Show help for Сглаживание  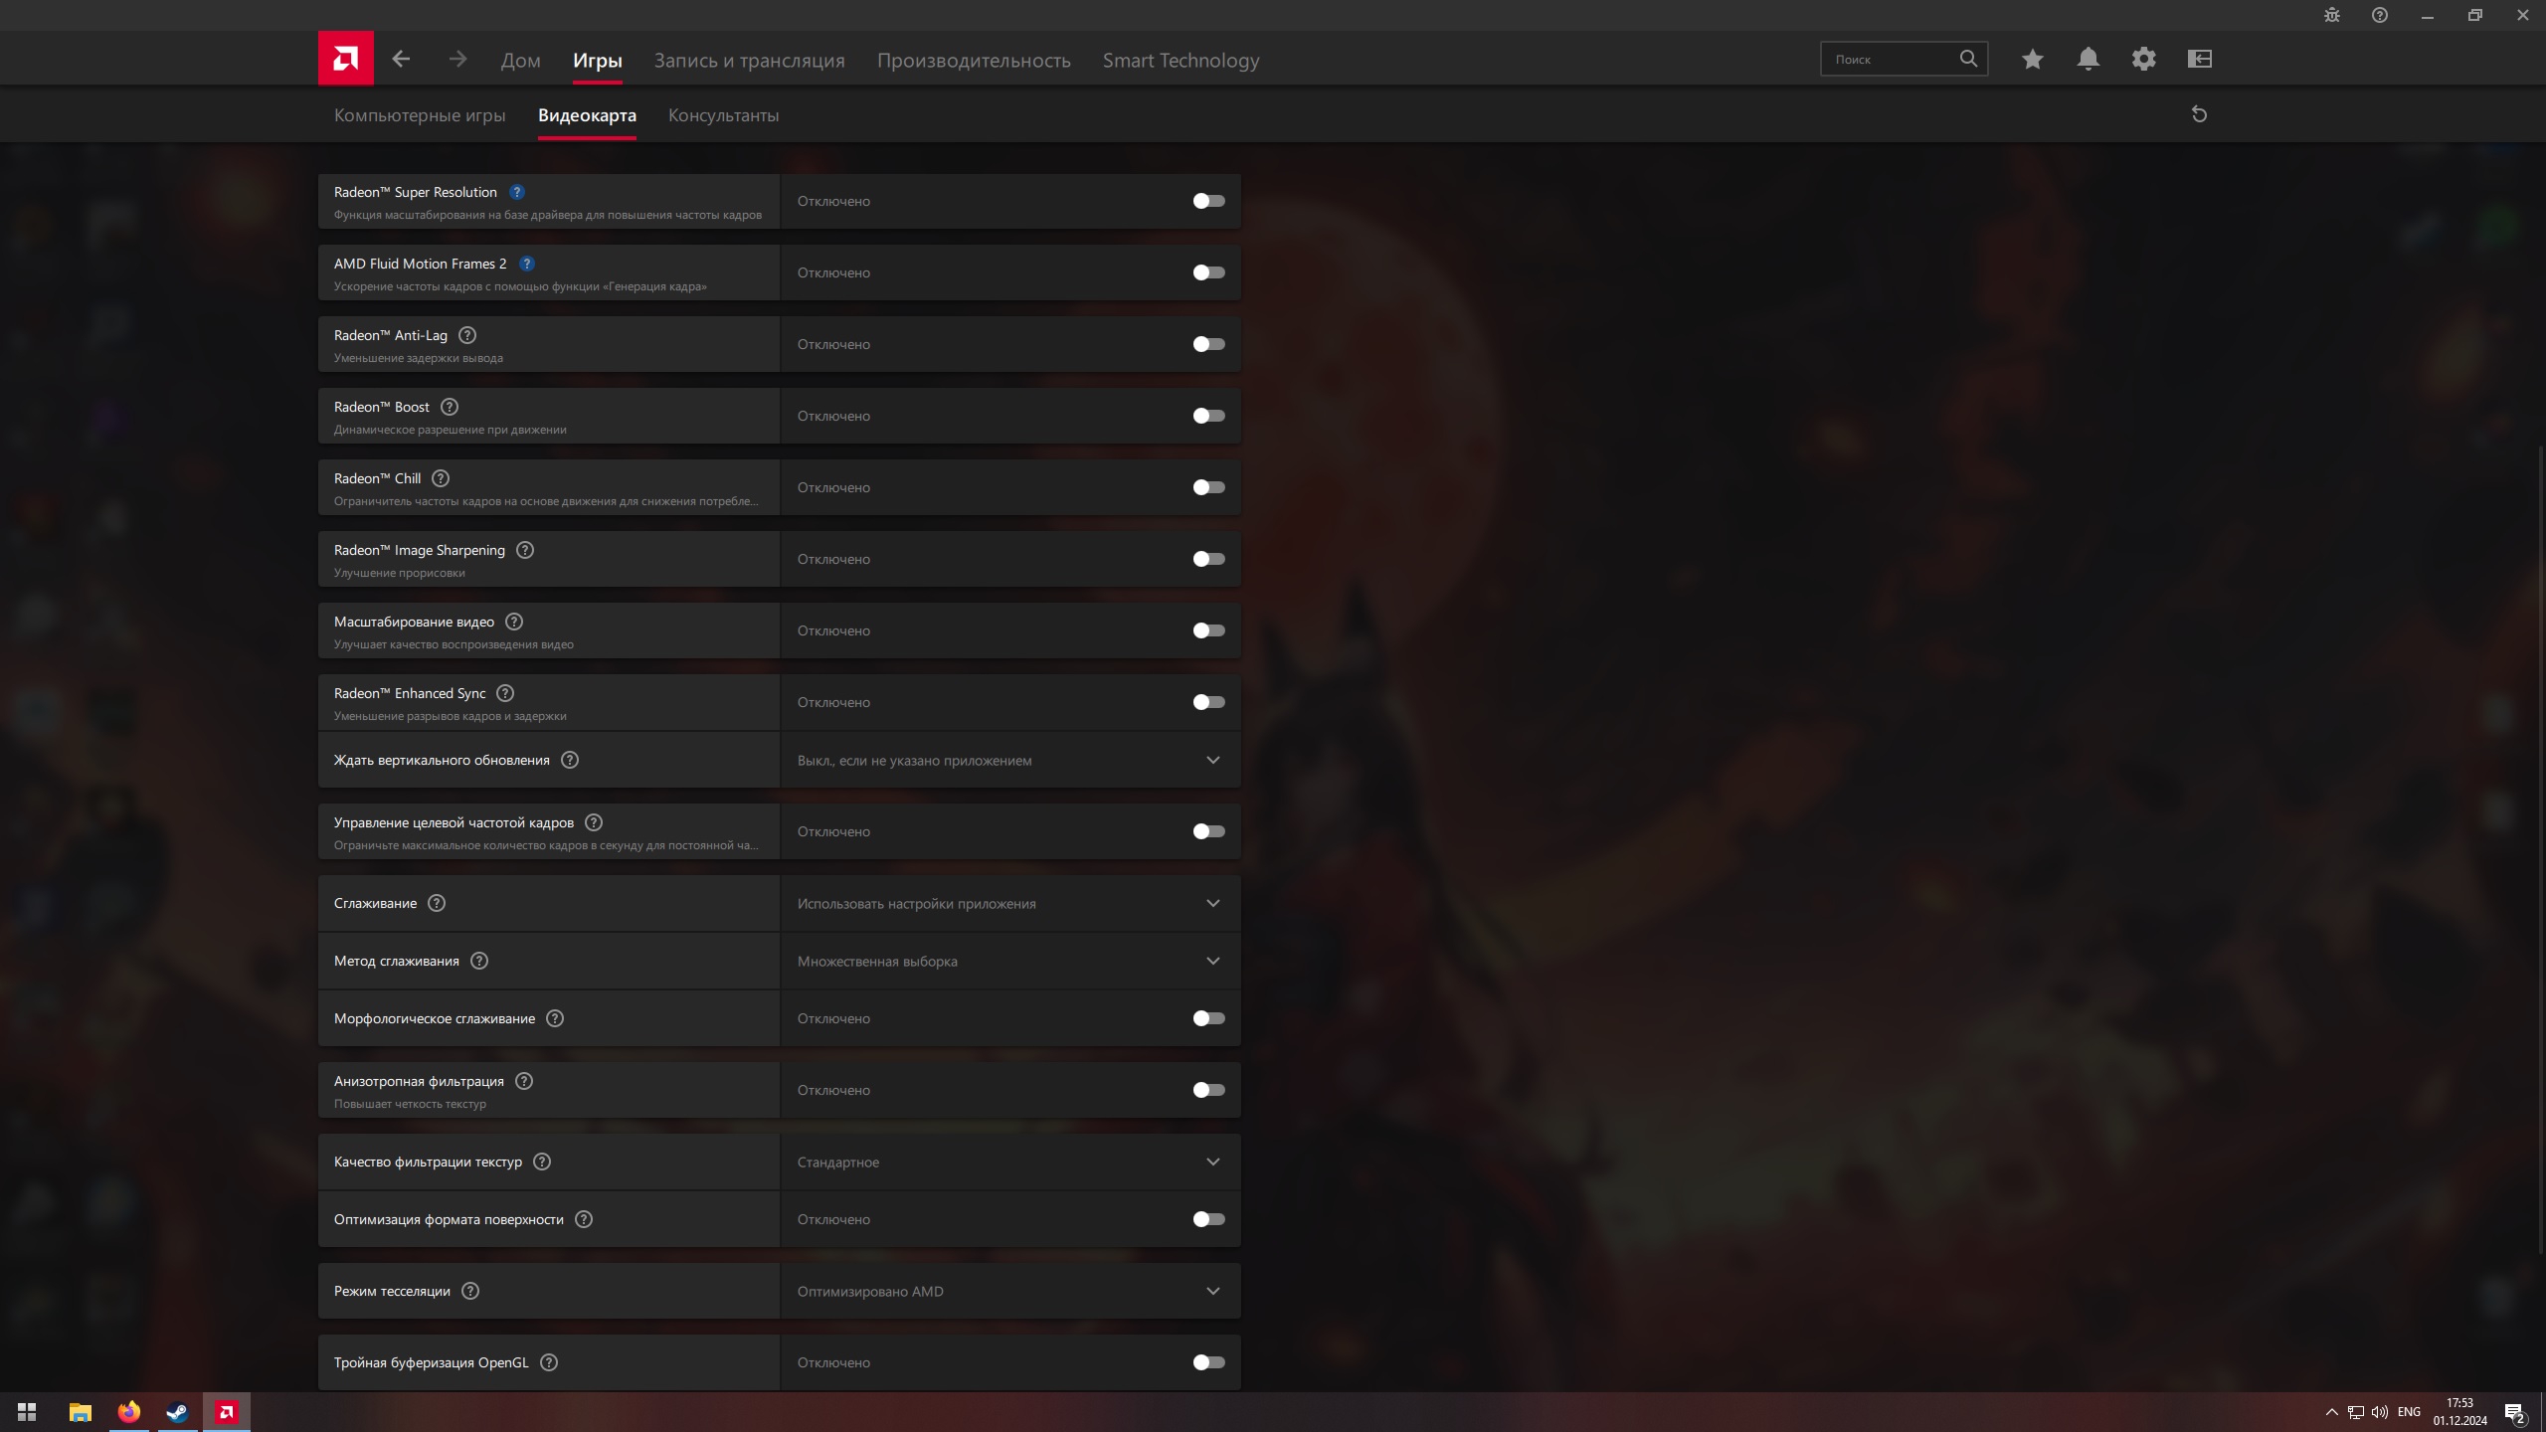437,903
